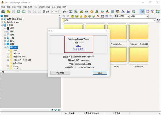Viewport: 161px width, 115px height.
Task: Toggle the 平滑 smooth checkbox
Action: 45,11
